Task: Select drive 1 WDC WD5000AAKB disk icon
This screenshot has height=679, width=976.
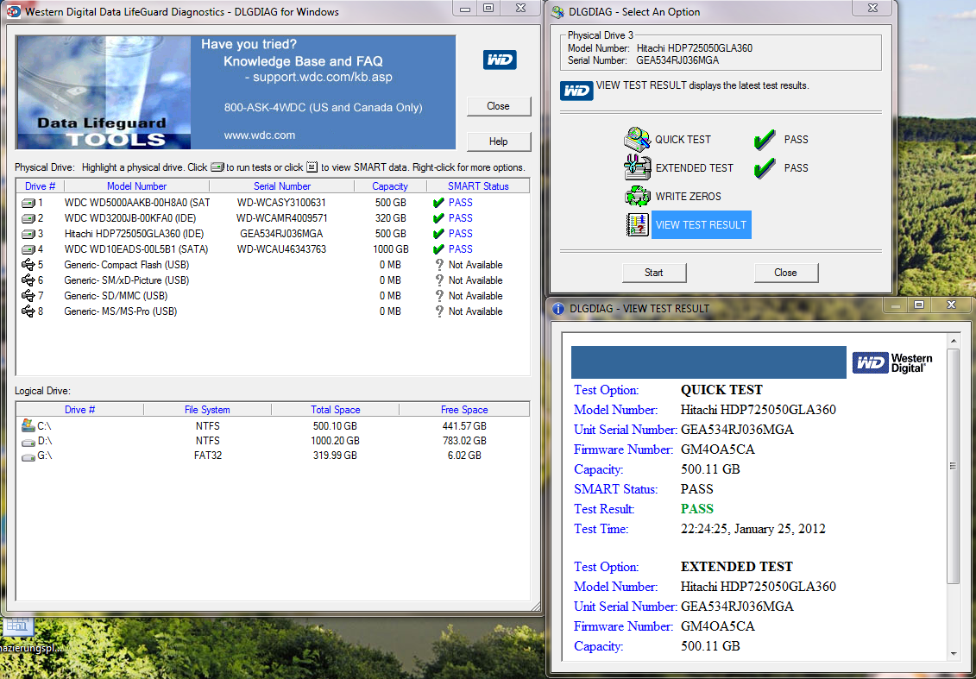Action: pyautogui.click(x=28, y=203)
